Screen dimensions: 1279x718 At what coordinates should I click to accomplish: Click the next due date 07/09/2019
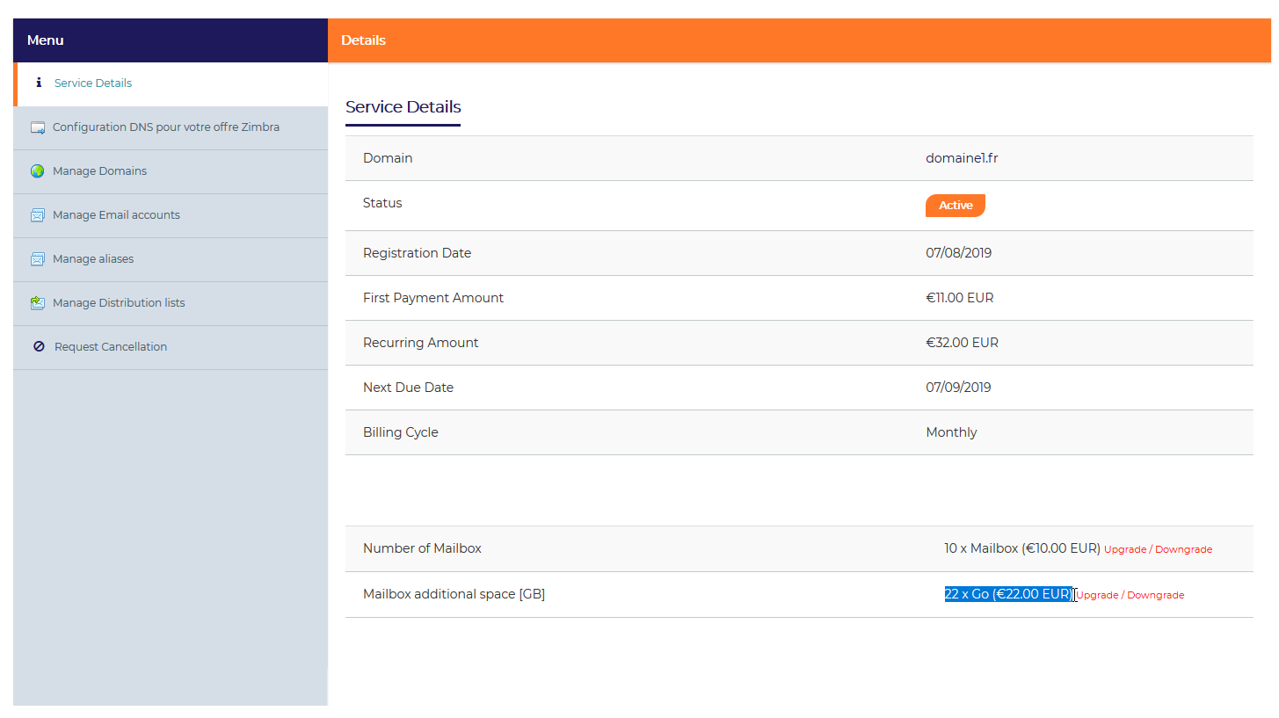coord(958,388)
